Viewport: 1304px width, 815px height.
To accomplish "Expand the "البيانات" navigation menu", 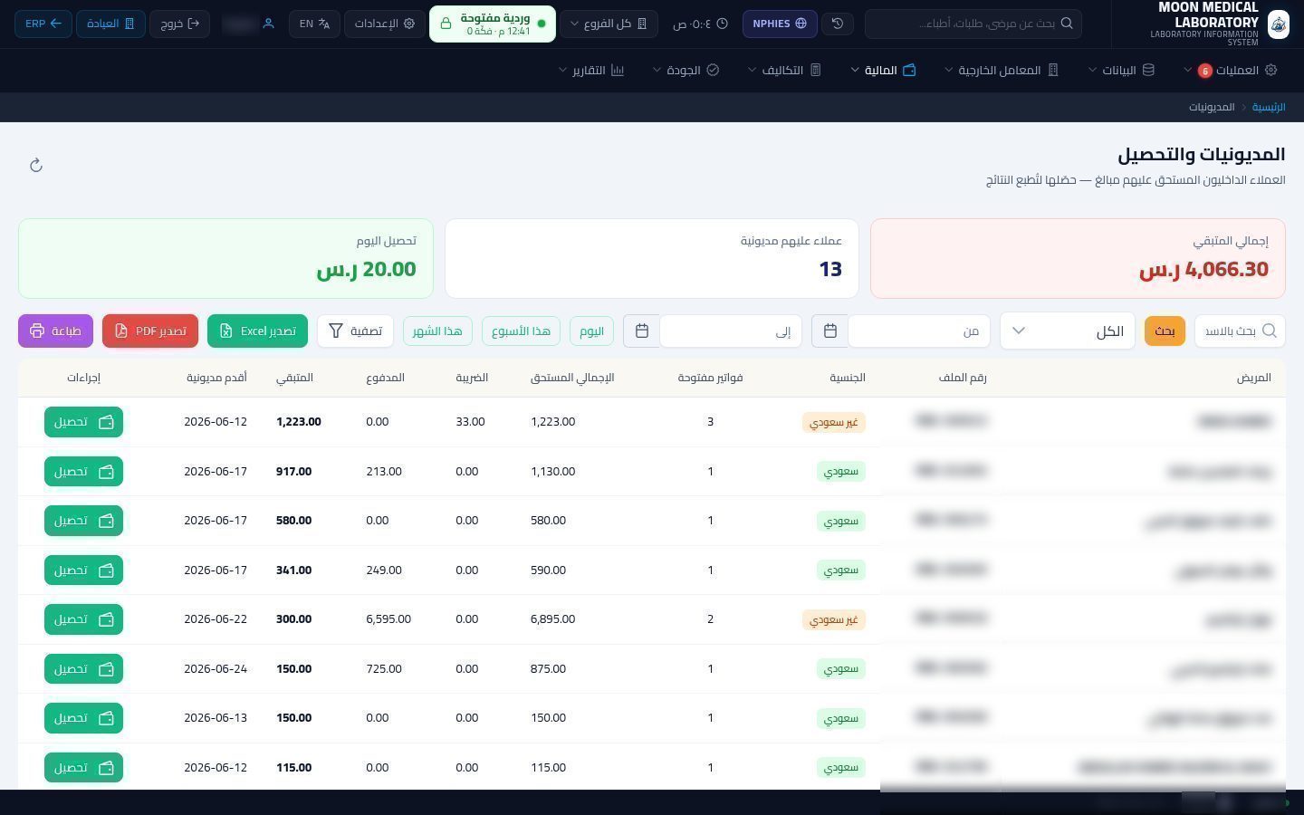I will coord(1121,70).
